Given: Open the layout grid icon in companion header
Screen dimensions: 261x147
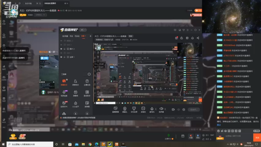Looking at the screenshot, I should pos(187,38).
